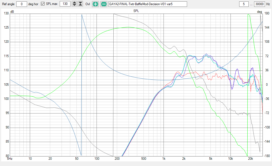Edit the Ref angle input field
Screen dimensions: 272x166
22,4
